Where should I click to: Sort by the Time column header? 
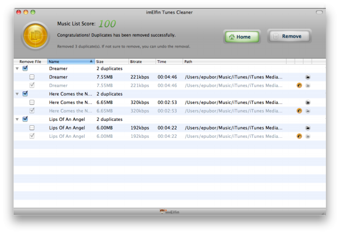pos(169,61)
